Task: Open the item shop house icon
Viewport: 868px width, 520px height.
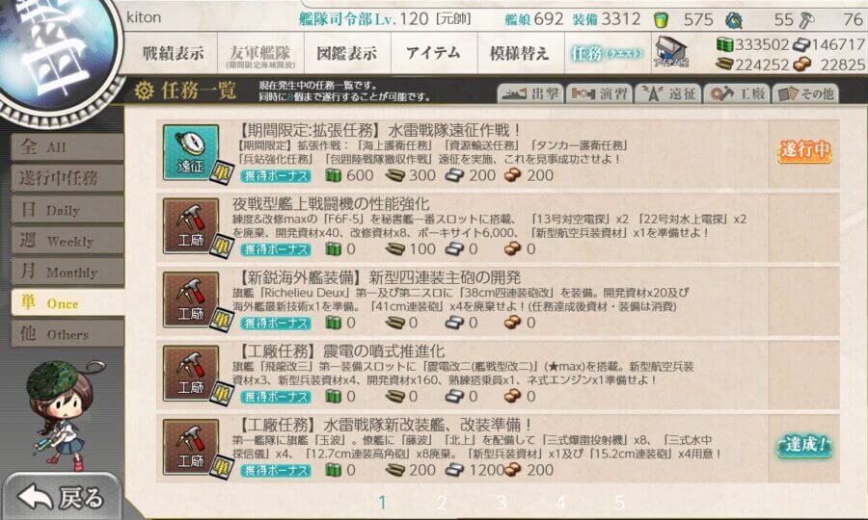Action: pyautogui.click(x=671, y=53)
